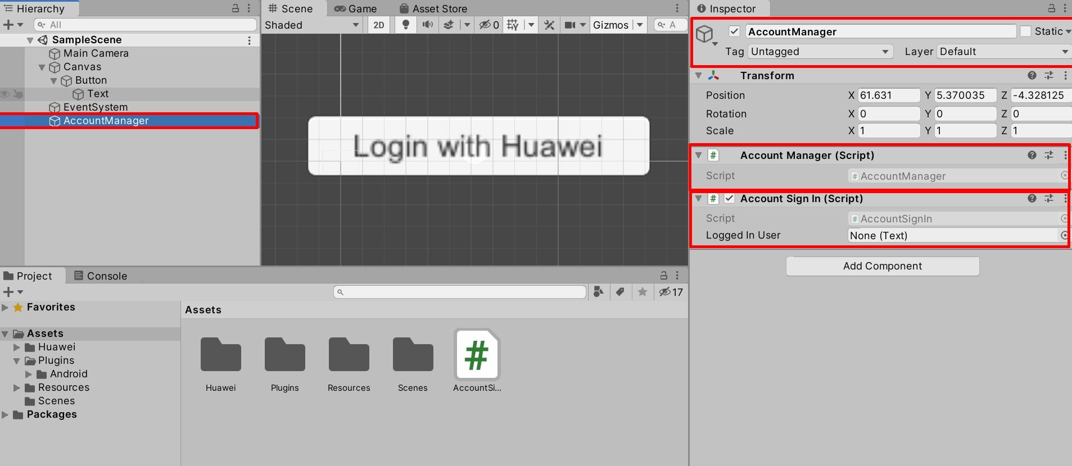Viewport: 1072px width, 466px height.
Task: Open Hierarchy panel more options menu
Action: click(249, 8)
